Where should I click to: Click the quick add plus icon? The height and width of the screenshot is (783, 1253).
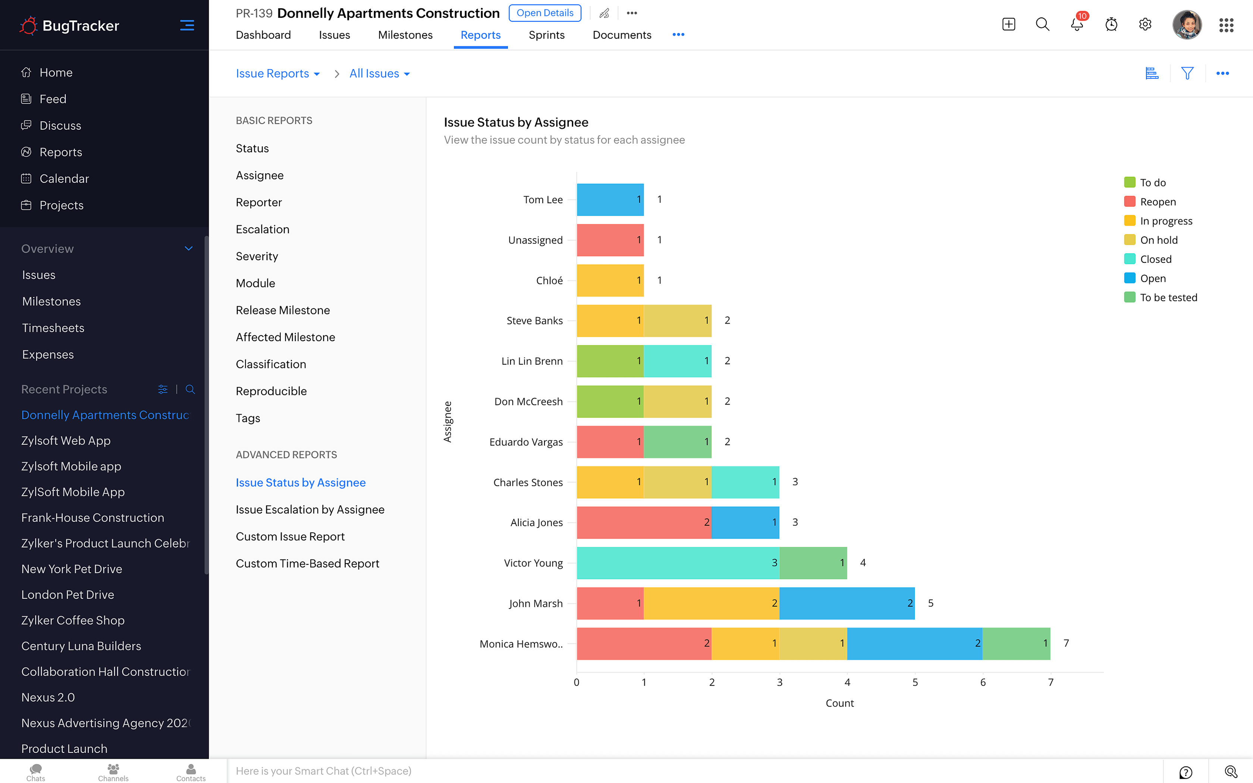[1009, 24]
